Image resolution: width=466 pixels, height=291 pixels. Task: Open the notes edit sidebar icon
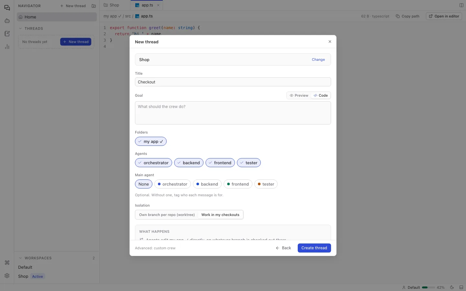click(7, 34)
